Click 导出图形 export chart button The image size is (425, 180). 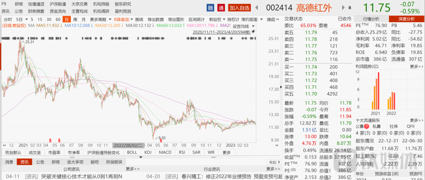pyautogui.click(x=176, y=20)
